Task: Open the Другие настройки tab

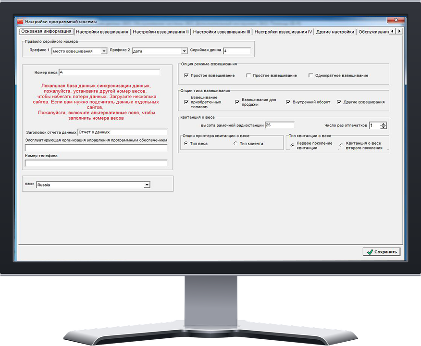Action: tap(335, 32)
